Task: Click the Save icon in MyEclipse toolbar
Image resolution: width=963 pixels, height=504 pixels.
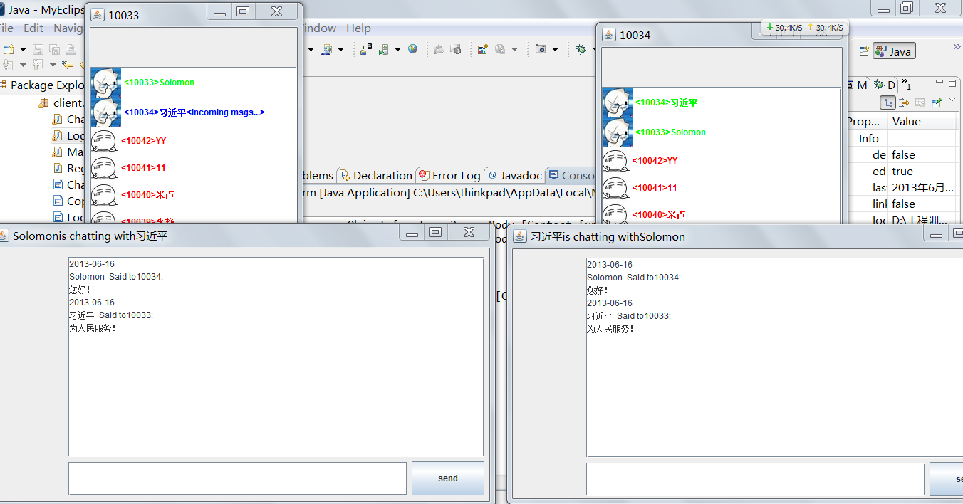Action: [38, 49]
